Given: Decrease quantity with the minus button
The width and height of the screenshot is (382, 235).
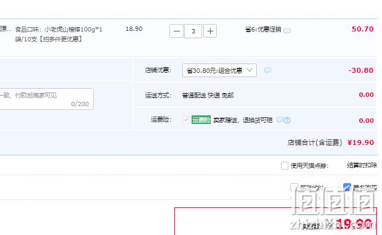Looking at the screenshot, I should (176, 31).
